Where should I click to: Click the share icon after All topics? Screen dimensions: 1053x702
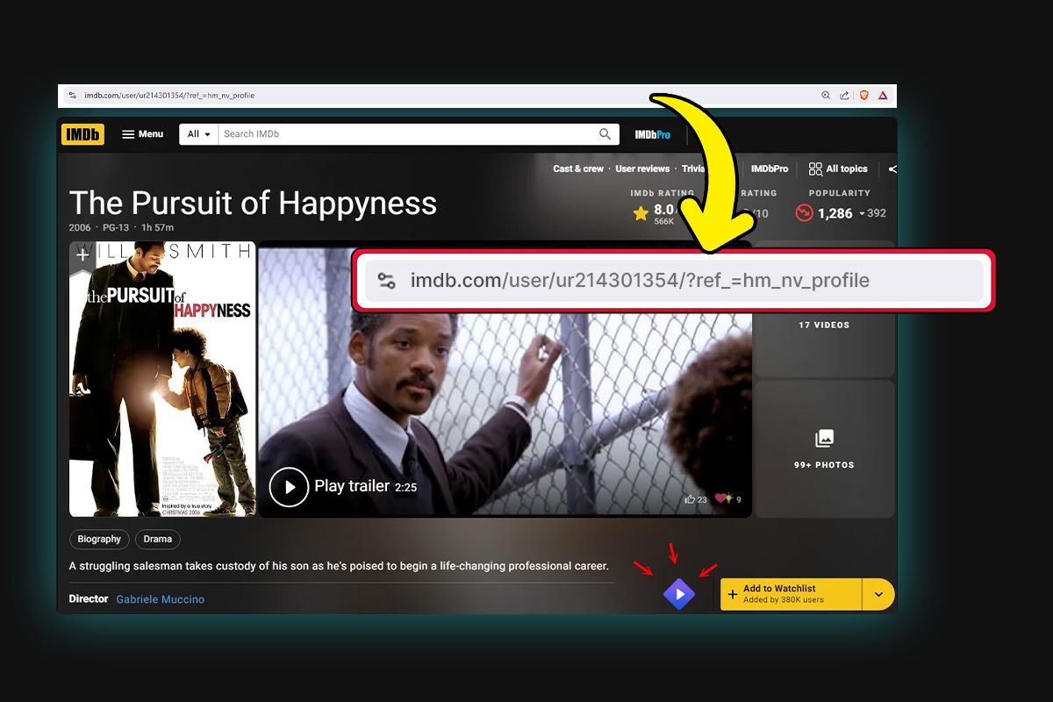pos(892,169)
